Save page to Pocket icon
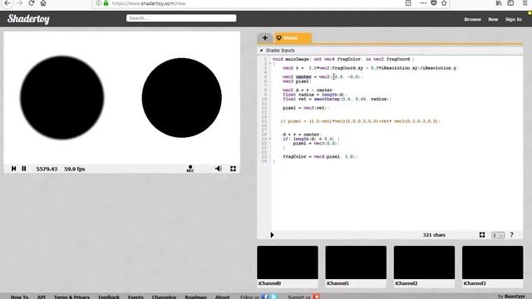The width and height of the screenshot is (532, 299). click(x=434, y=3)
